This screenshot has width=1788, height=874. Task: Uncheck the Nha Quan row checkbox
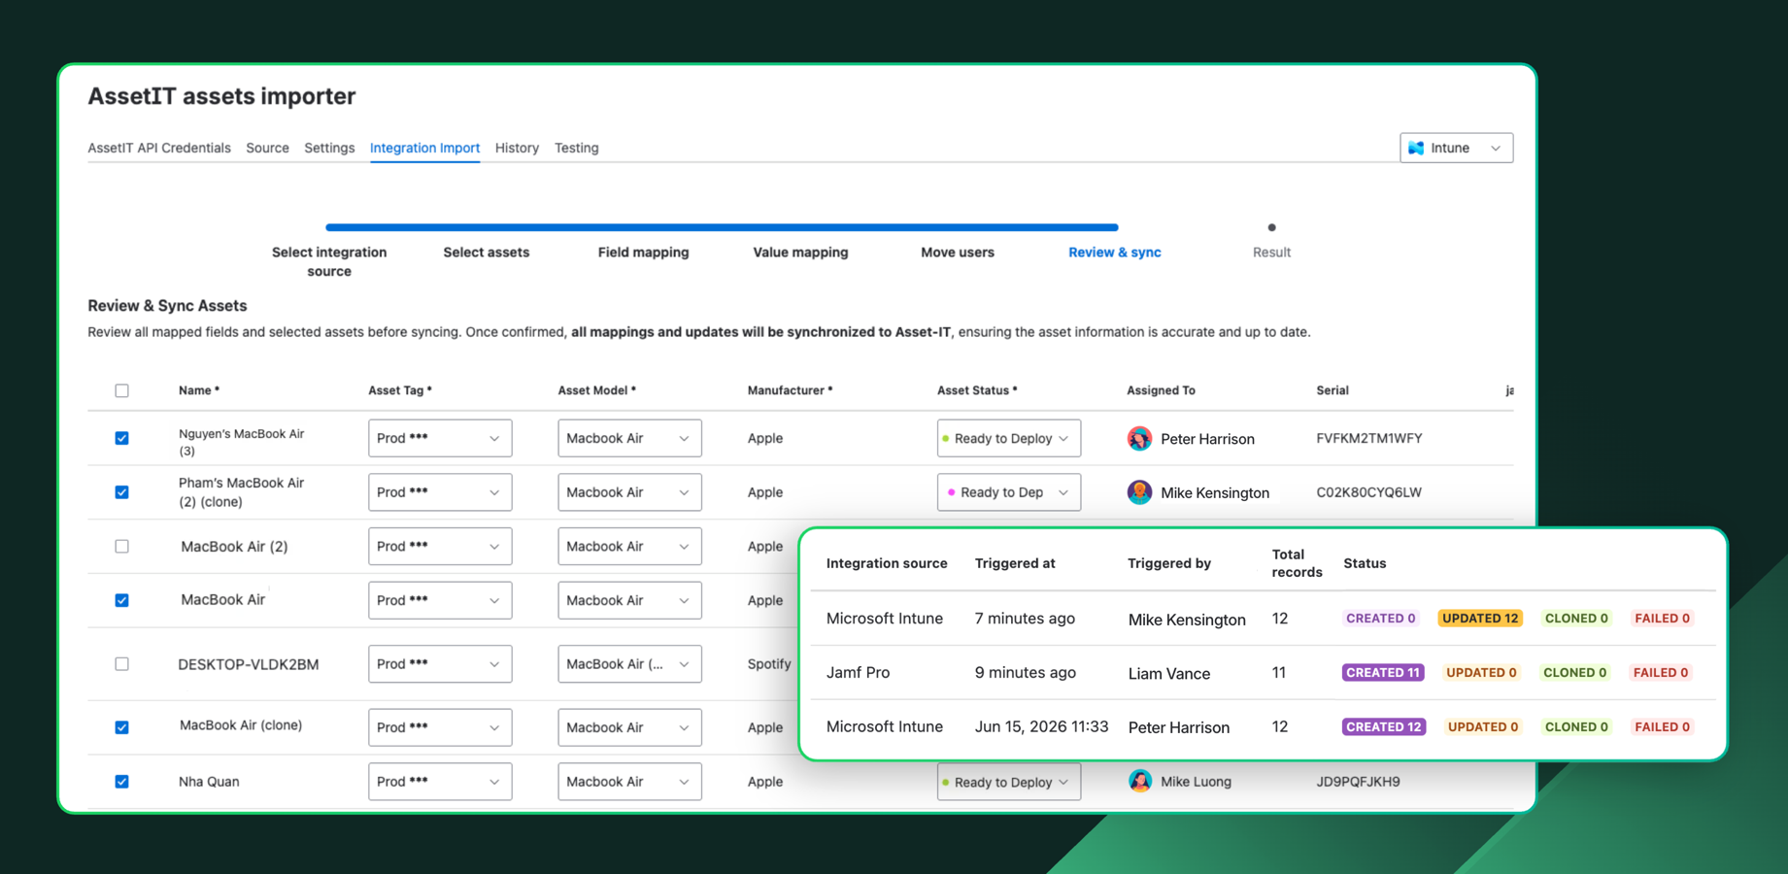click(x=121, y=782)
